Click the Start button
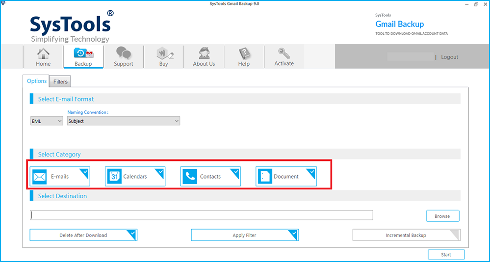This screenshot has height=262, width=490. click(x=446, y=255)
